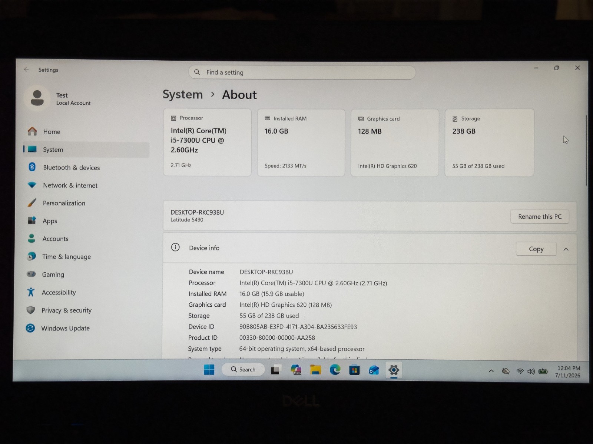Select System in the sidebar
Viewport: 593px width, 444px height.
[x=86, y=149]
